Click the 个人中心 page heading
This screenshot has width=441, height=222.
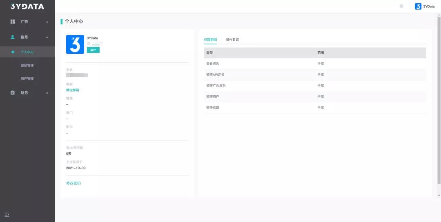pyautogui.click(x=74, y=21)
